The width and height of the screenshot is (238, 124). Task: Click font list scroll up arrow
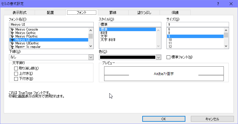(91, 30)
